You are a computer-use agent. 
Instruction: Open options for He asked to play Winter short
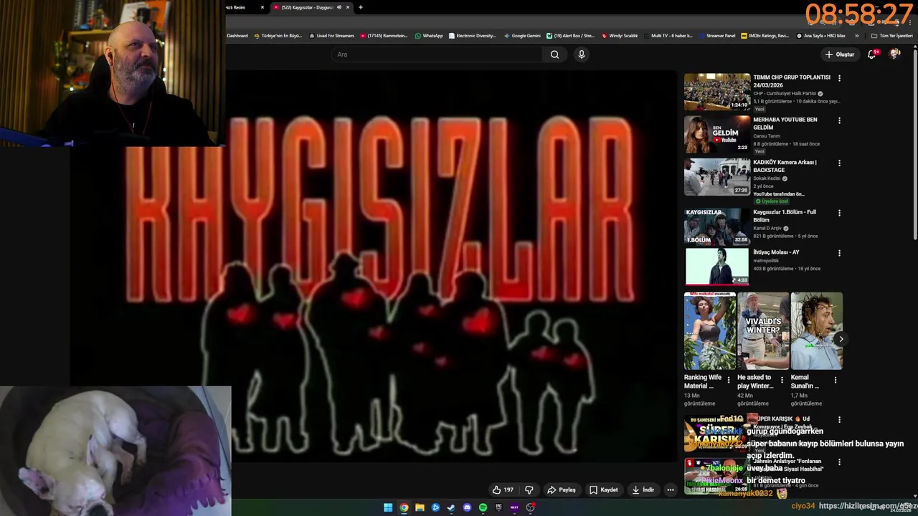tap(782, 380)
